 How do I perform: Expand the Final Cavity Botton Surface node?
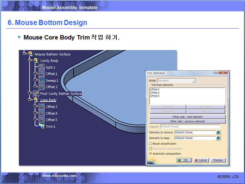tap(30, 93)
